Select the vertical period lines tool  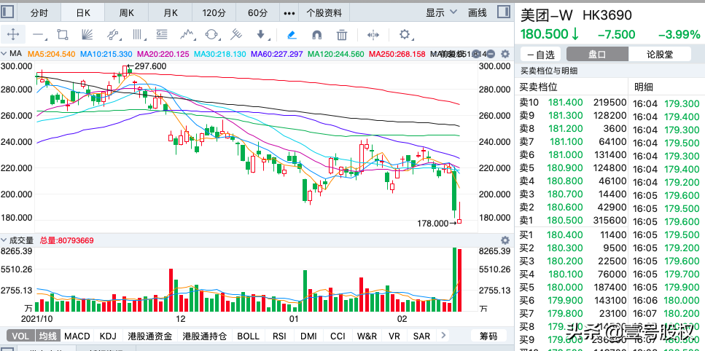(x=137, y=34)
